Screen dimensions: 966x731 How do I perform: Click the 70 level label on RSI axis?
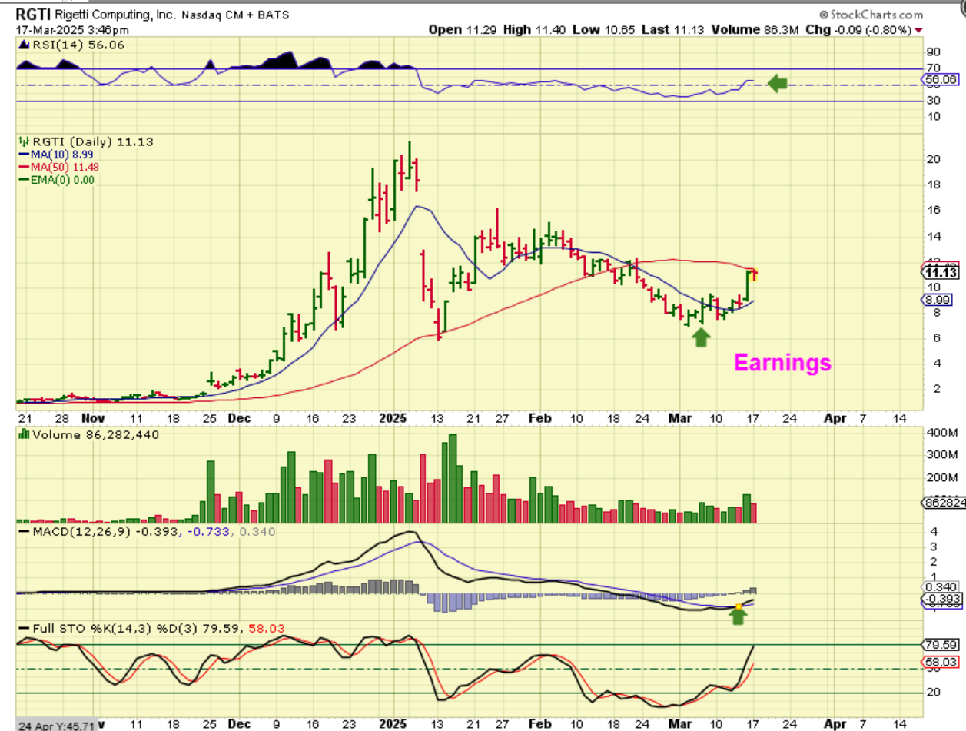point(933,68)
